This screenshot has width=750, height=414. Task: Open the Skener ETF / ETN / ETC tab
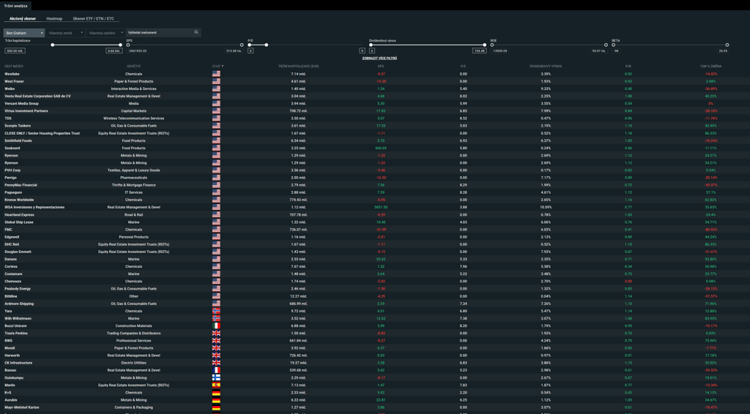93,18
